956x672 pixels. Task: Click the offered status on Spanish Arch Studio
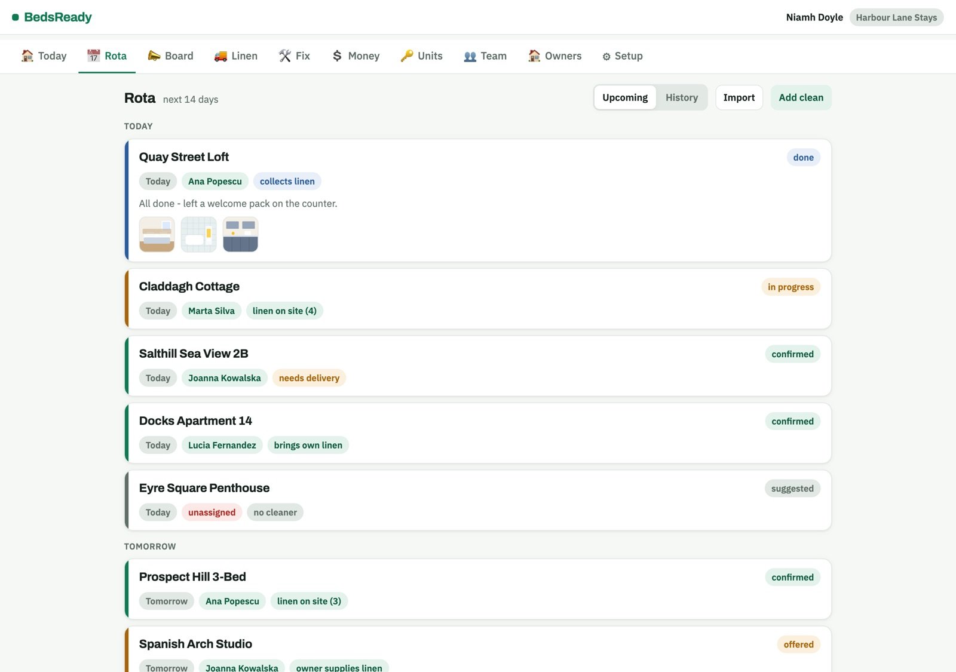[798, 644]
